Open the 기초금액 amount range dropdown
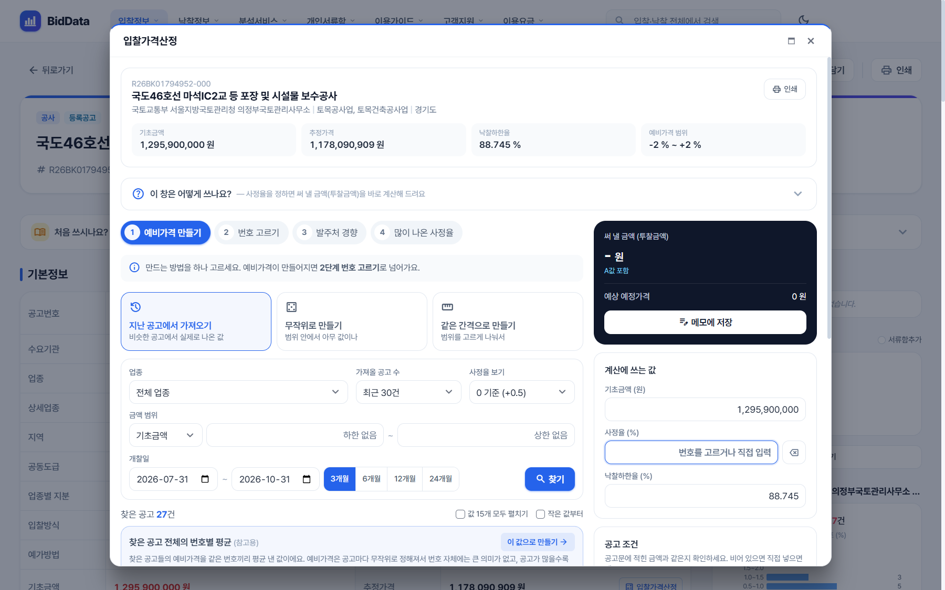Viewport: 945px width, 590px height. click(165, 435)
